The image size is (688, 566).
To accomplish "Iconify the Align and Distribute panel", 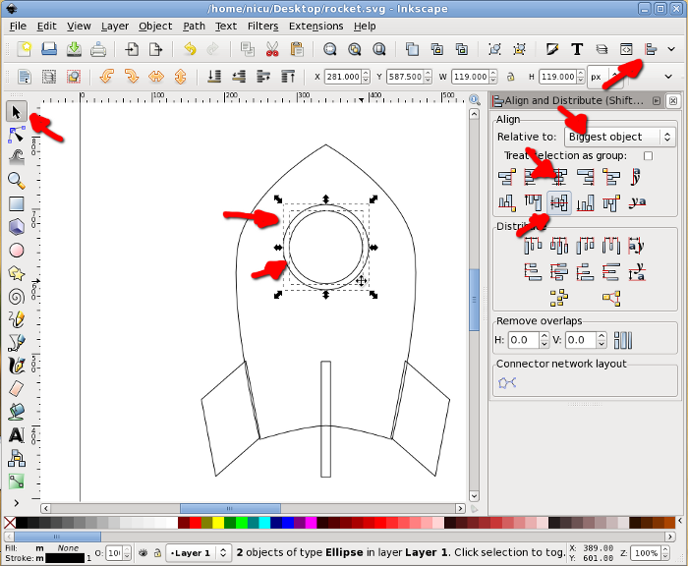I will tap(657, 101).
